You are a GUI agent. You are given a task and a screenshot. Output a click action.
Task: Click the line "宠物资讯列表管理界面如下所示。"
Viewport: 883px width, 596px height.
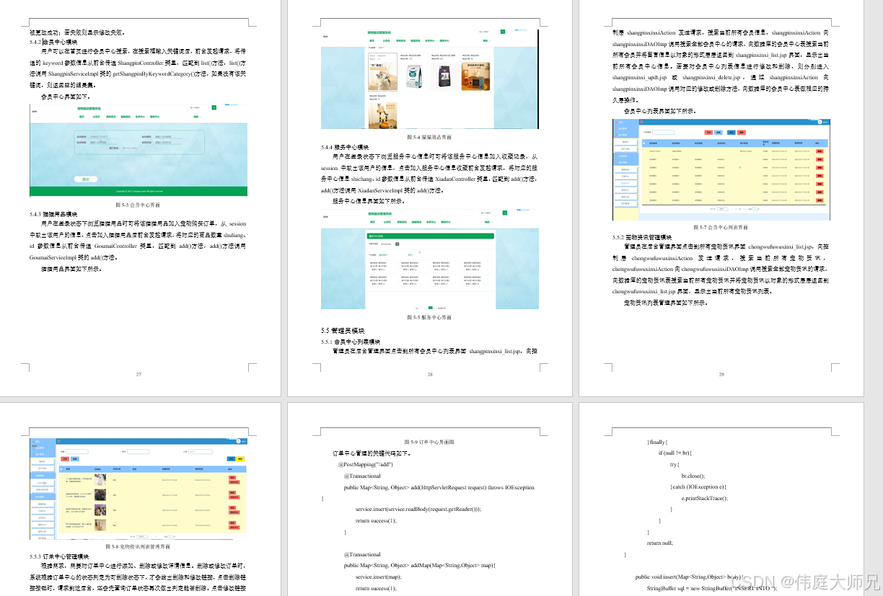pos(666,302)
